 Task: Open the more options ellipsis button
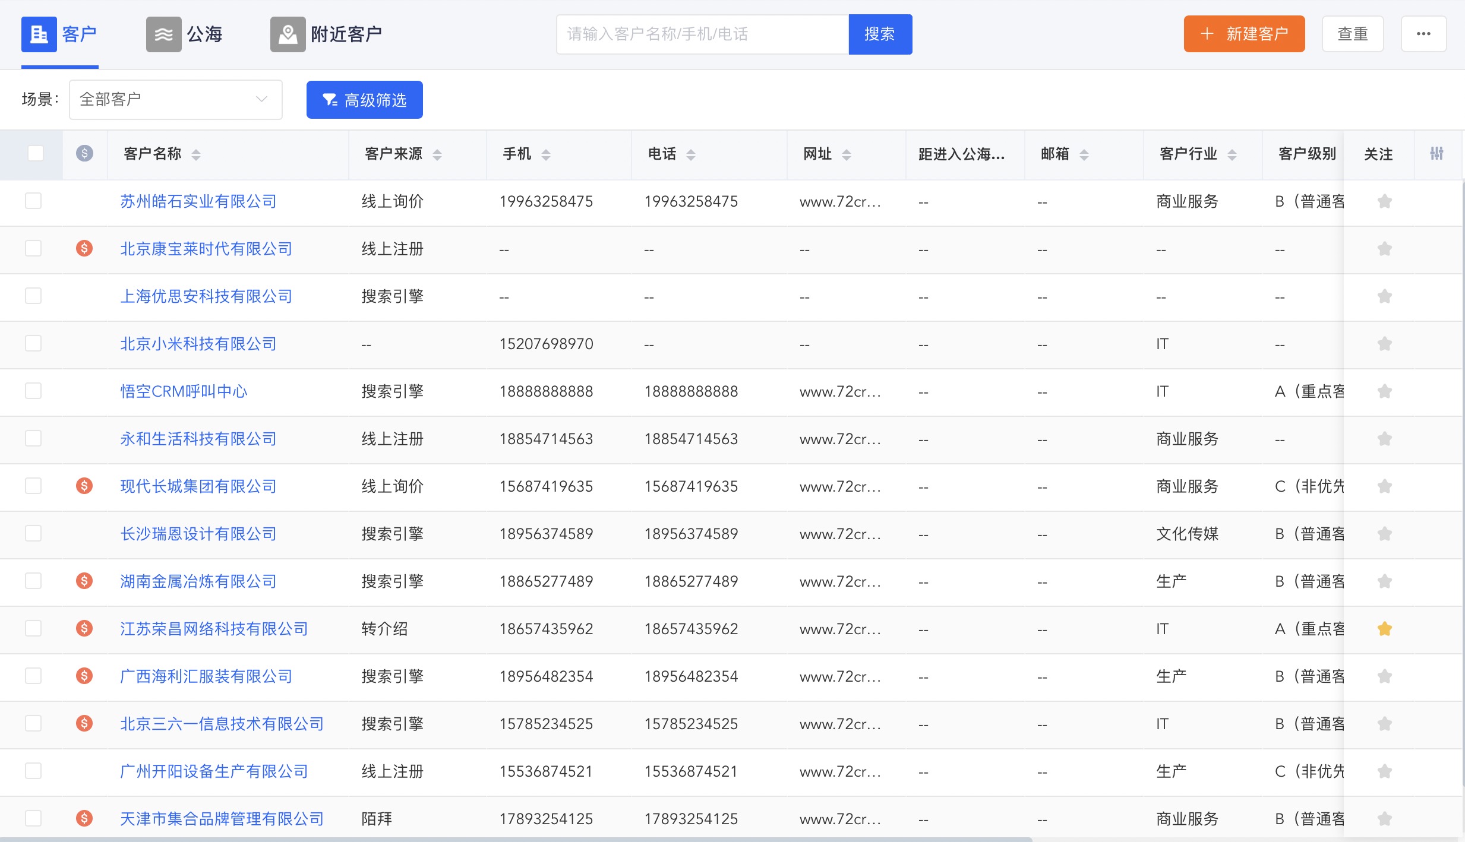[1423, 34]
